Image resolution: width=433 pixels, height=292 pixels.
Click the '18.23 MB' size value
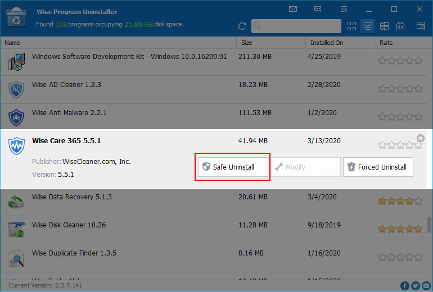point(253,85)
